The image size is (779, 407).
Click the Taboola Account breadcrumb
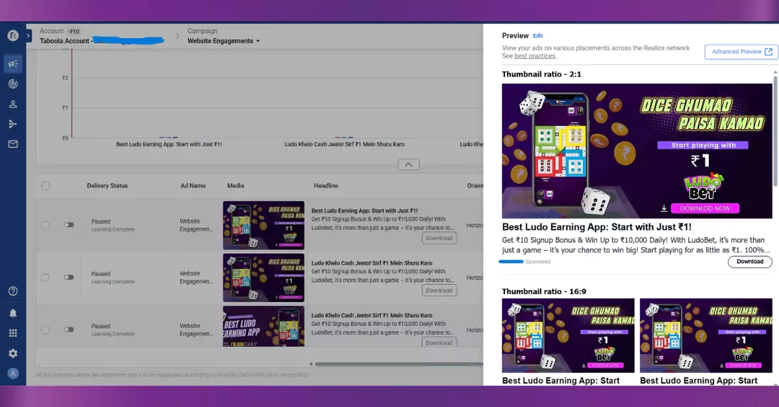[101, 40]
